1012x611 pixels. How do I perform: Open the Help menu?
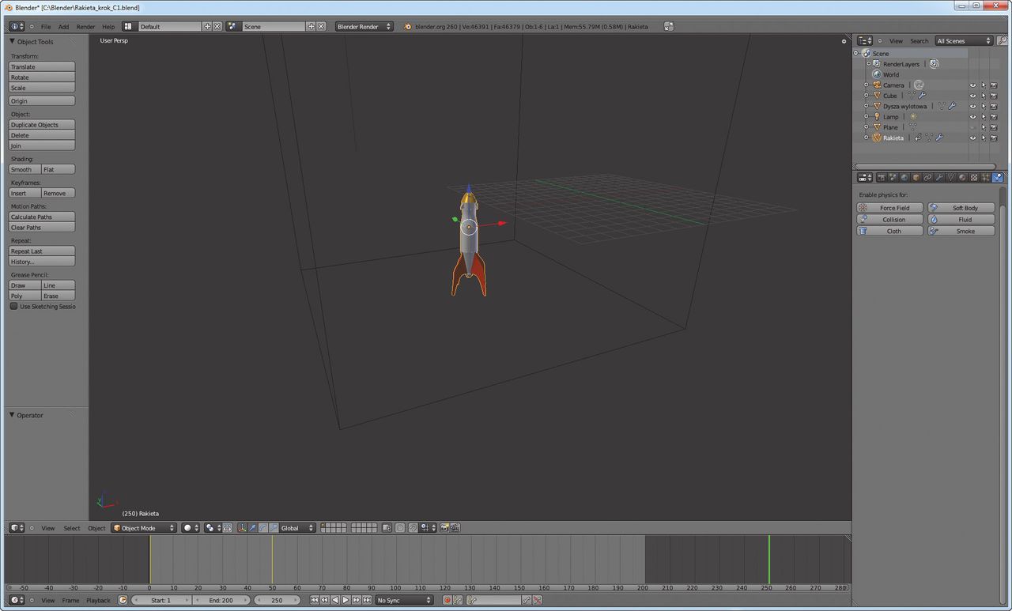108,26
